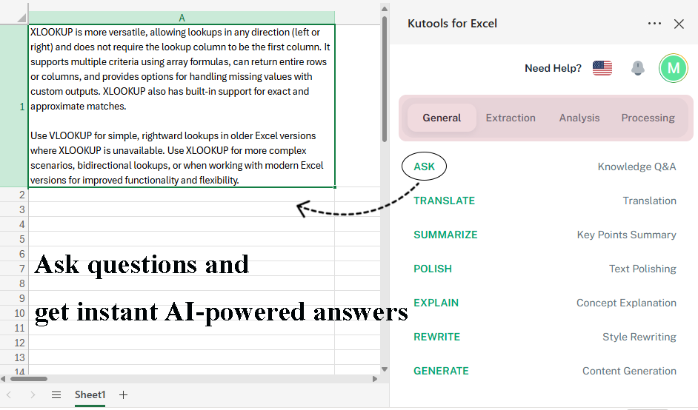Choose the GENERATE function

pyautogui.click(x=441, y=371)
